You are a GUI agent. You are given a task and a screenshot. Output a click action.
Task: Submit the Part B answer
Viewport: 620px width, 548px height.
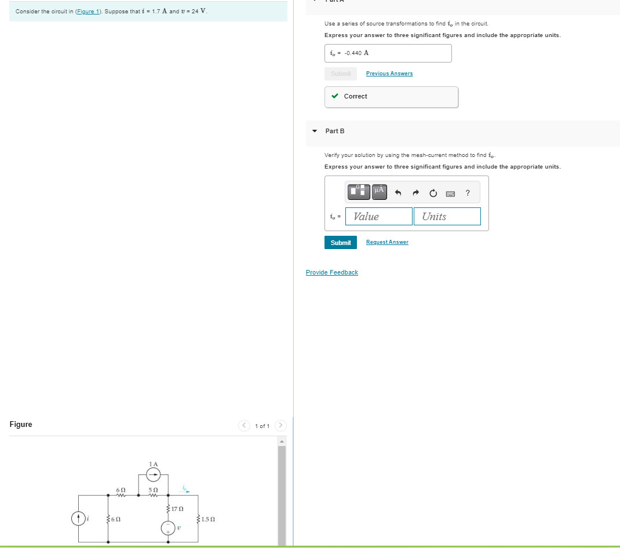click(x=340, y=242)
